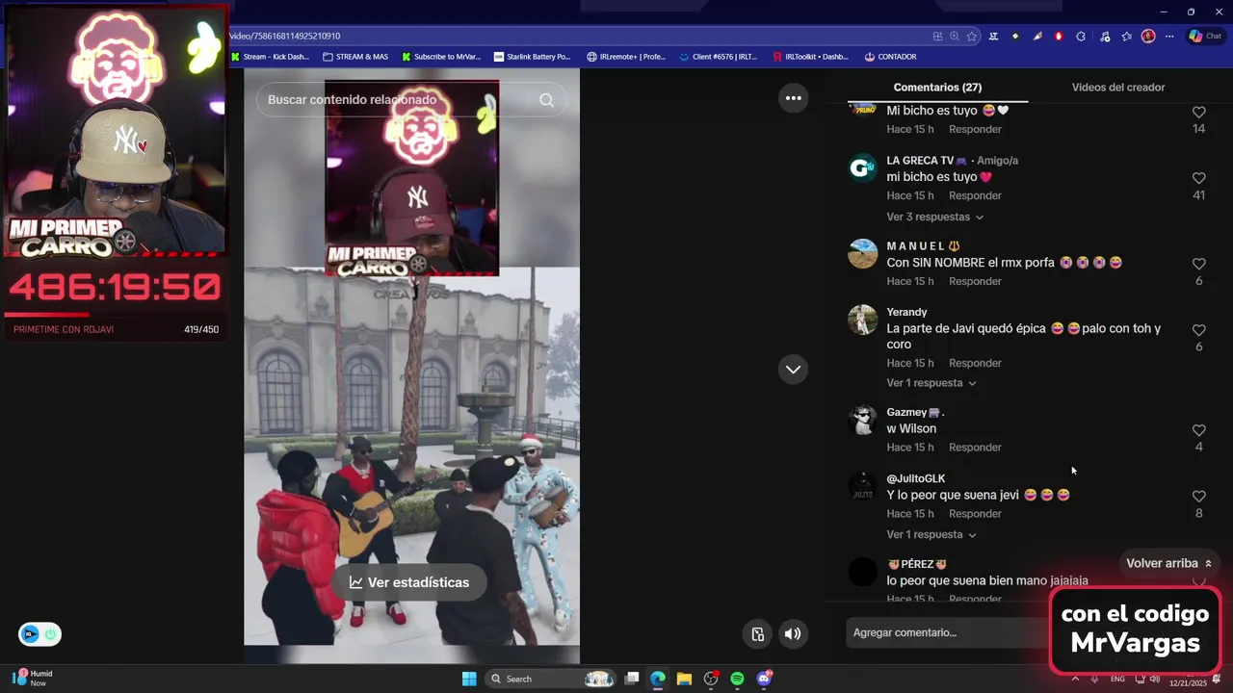Switch to Microsoft Edge in taskbar
This screenshot has height=693, width=1233.
(657, 679)
